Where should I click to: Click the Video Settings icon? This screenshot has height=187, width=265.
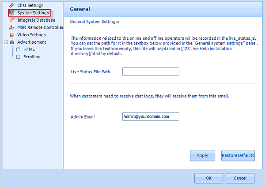(x=12, y=35)
